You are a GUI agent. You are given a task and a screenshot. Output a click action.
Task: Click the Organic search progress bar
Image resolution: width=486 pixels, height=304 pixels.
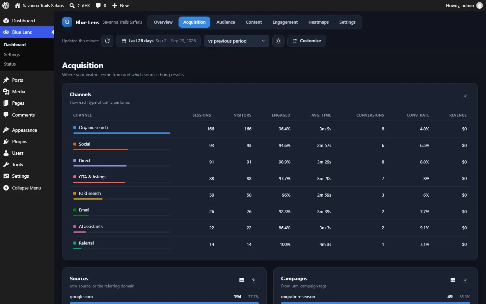(x=122, y=133)
